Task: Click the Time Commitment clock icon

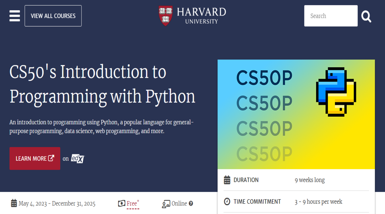Action: (227, 202)
